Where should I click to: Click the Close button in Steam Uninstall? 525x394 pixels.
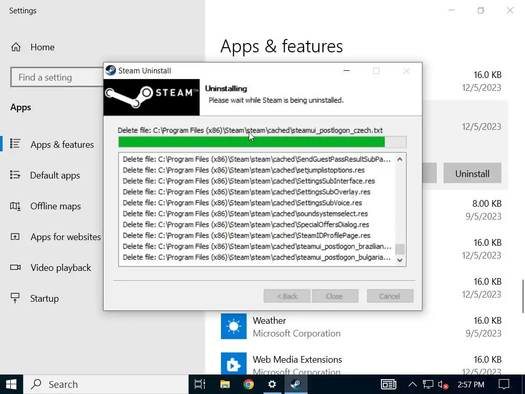334,296
